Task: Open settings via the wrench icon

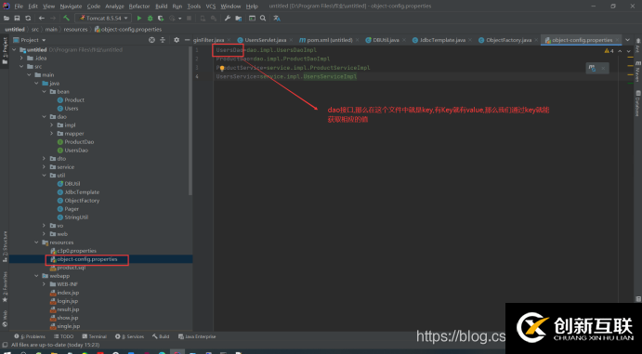Action: [228, 18]
